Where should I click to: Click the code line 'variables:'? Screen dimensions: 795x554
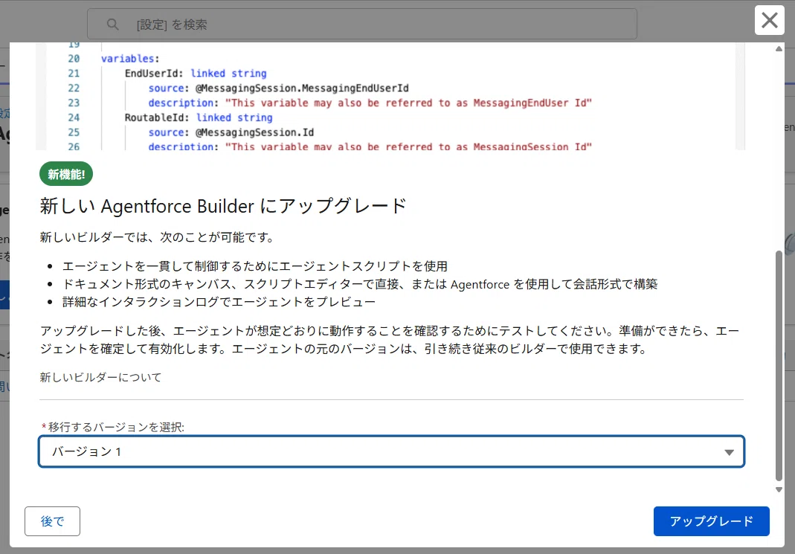[130, 59]
